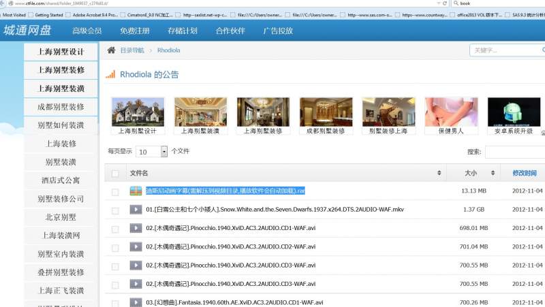This screenshot has width=545, height=307.
Task: Click the orange signal bars announcement icon
Action: pyautogui.click(x=110, y=74)
